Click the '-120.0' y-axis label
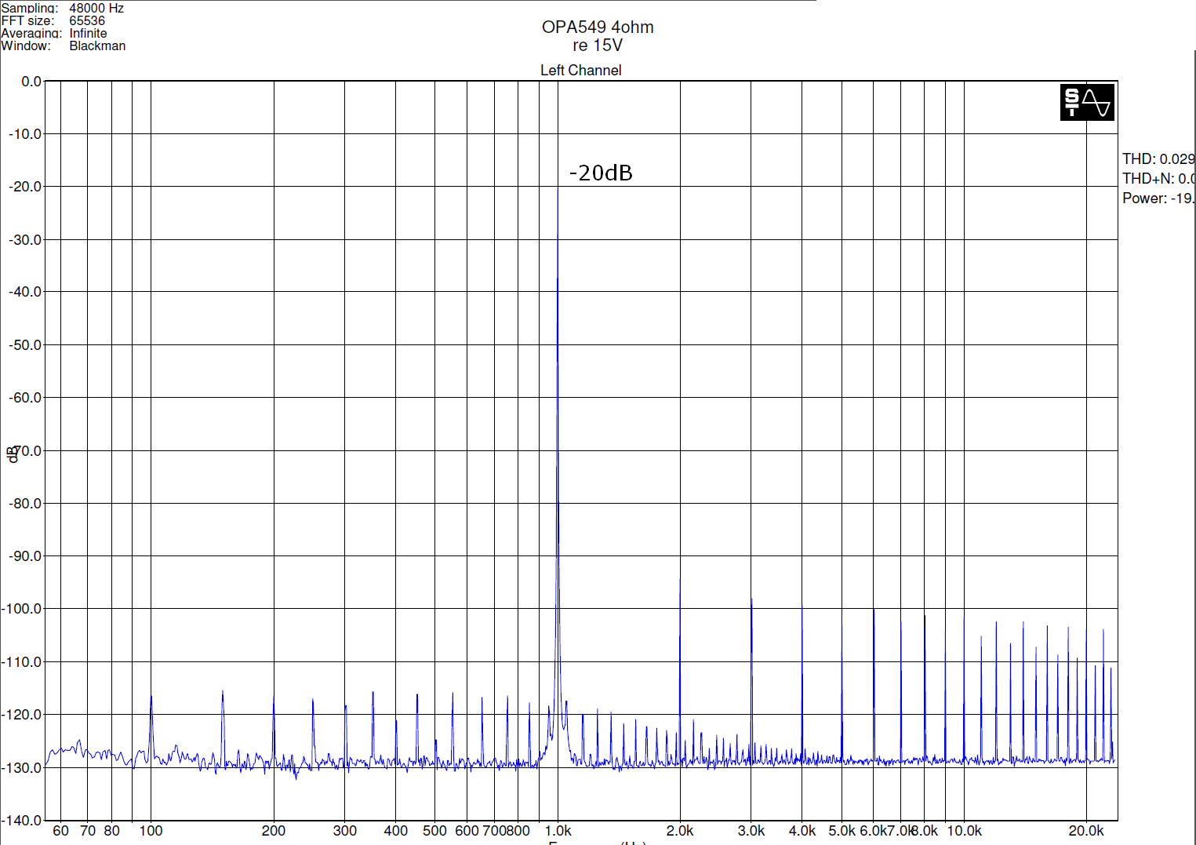Viewport: 1196px width, 845px height. 22,714
